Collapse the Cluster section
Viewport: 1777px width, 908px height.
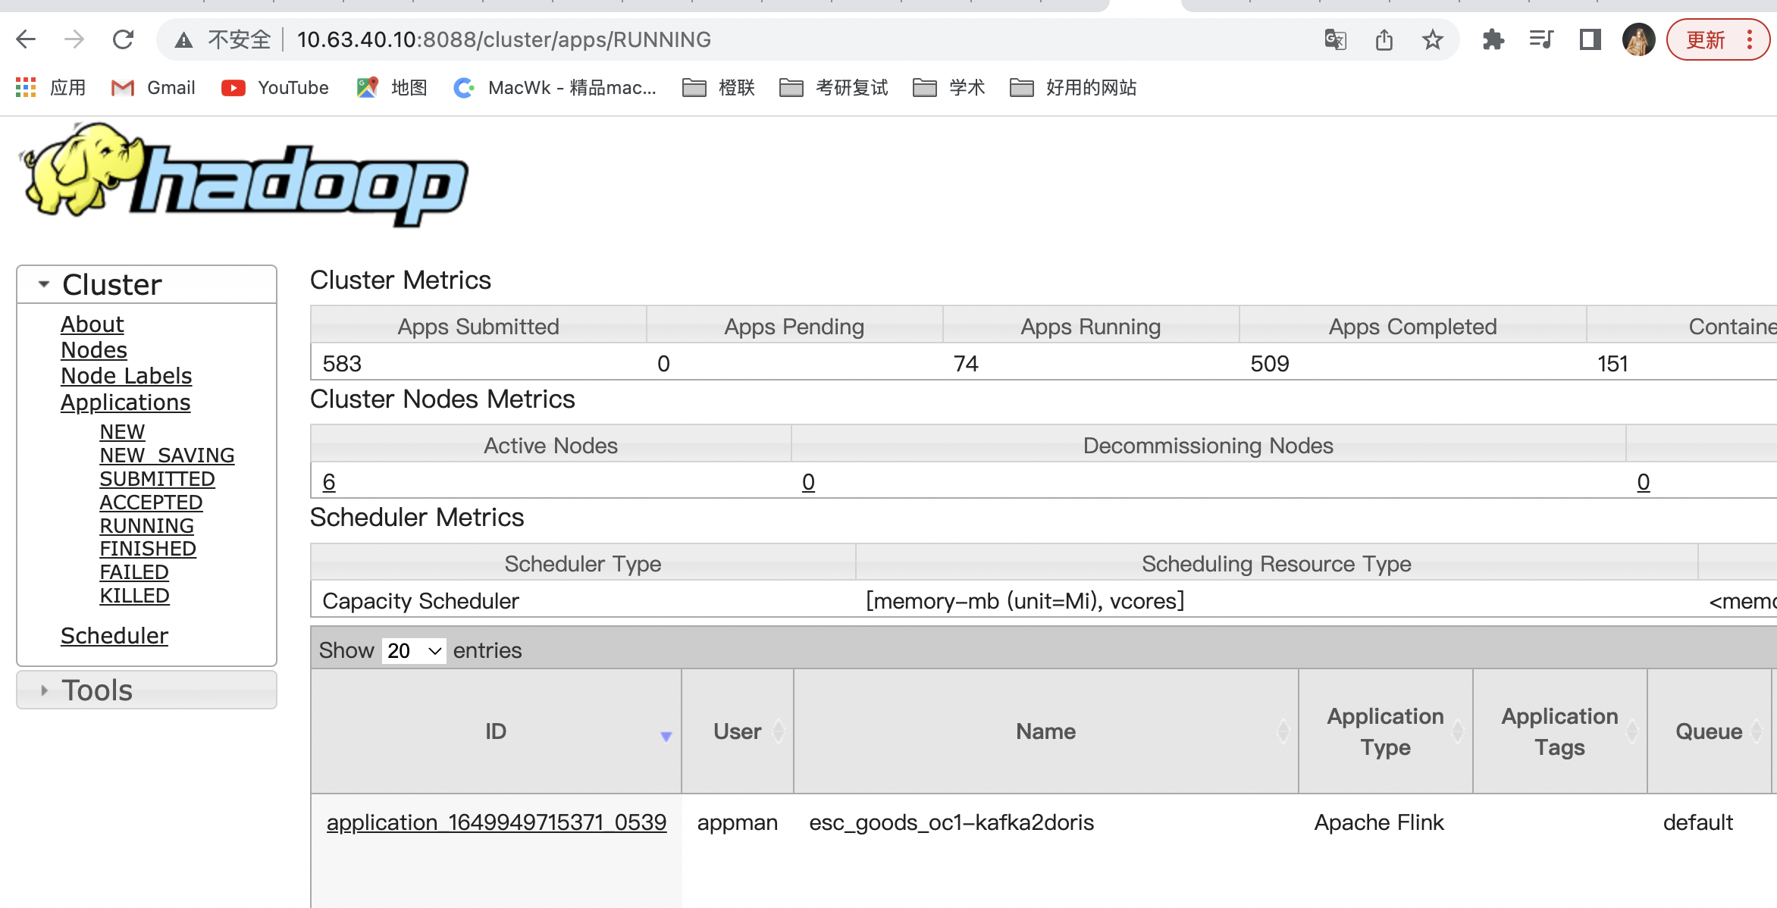(44, 285)
